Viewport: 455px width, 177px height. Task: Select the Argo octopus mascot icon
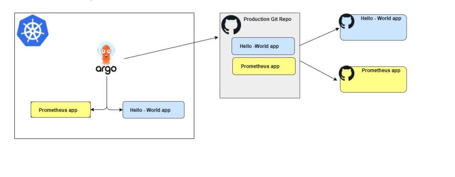tap(106, 53)
